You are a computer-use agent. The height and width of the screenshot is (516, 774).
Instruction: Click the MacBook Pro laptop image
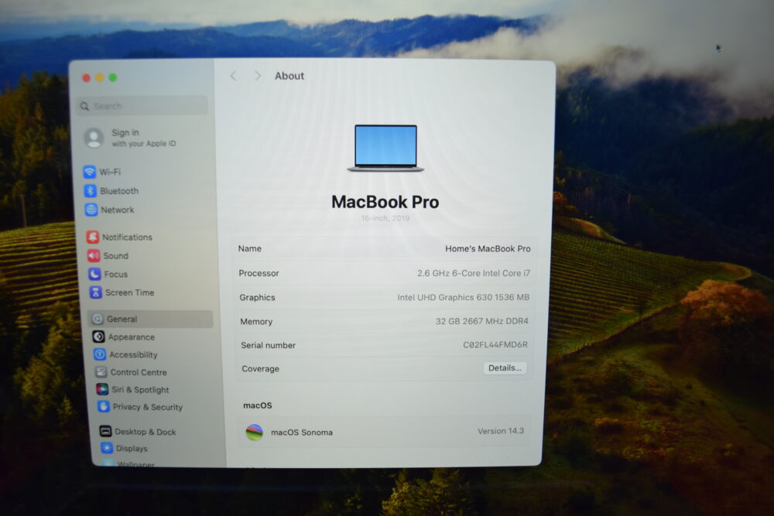tap(385, 148)
